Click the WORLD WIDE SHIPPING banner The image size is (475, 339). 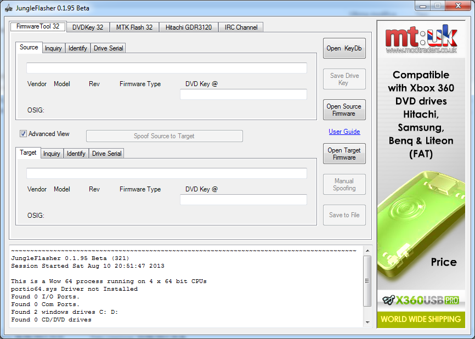[421, 319]
